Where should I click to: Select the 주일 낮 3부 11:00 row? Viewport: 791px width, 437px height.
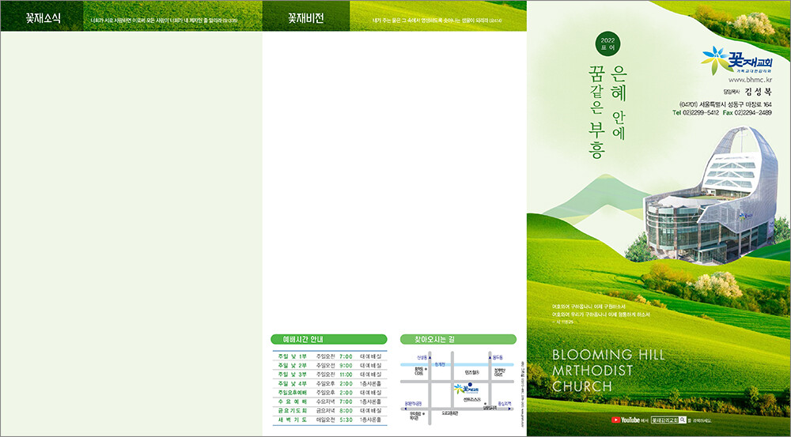coord(328,375)
